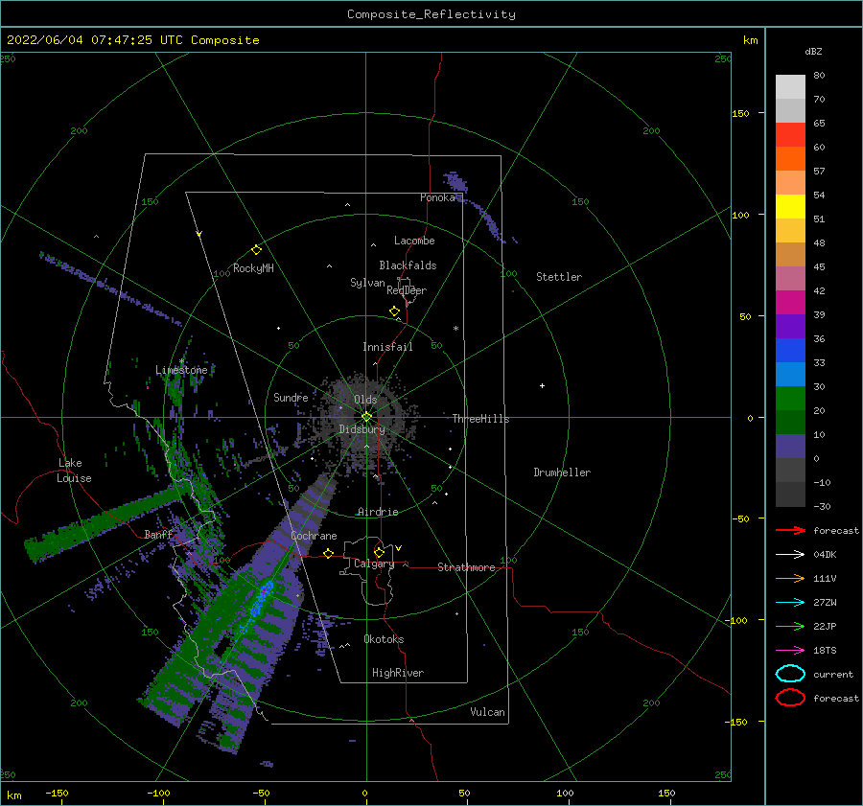Viewport: 863px width, 806px height.
Task: Click the white plus marker east of ThreeHills
Action: (x=542, y=385)
